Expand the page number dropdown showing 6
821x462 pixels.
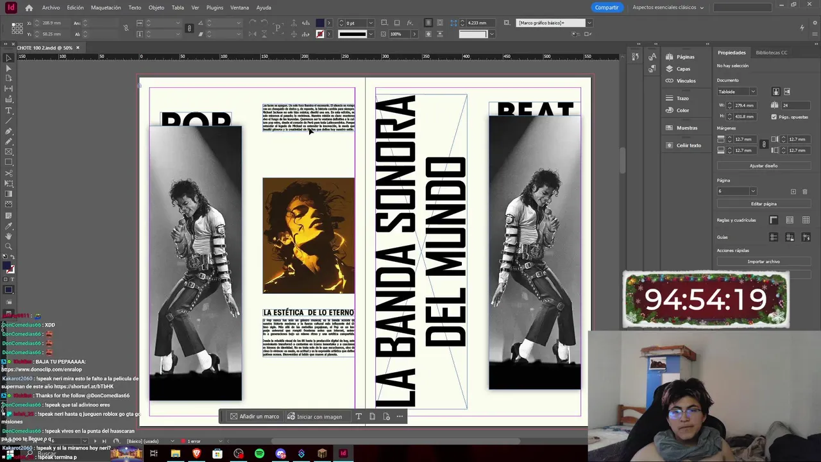point(752,191)
